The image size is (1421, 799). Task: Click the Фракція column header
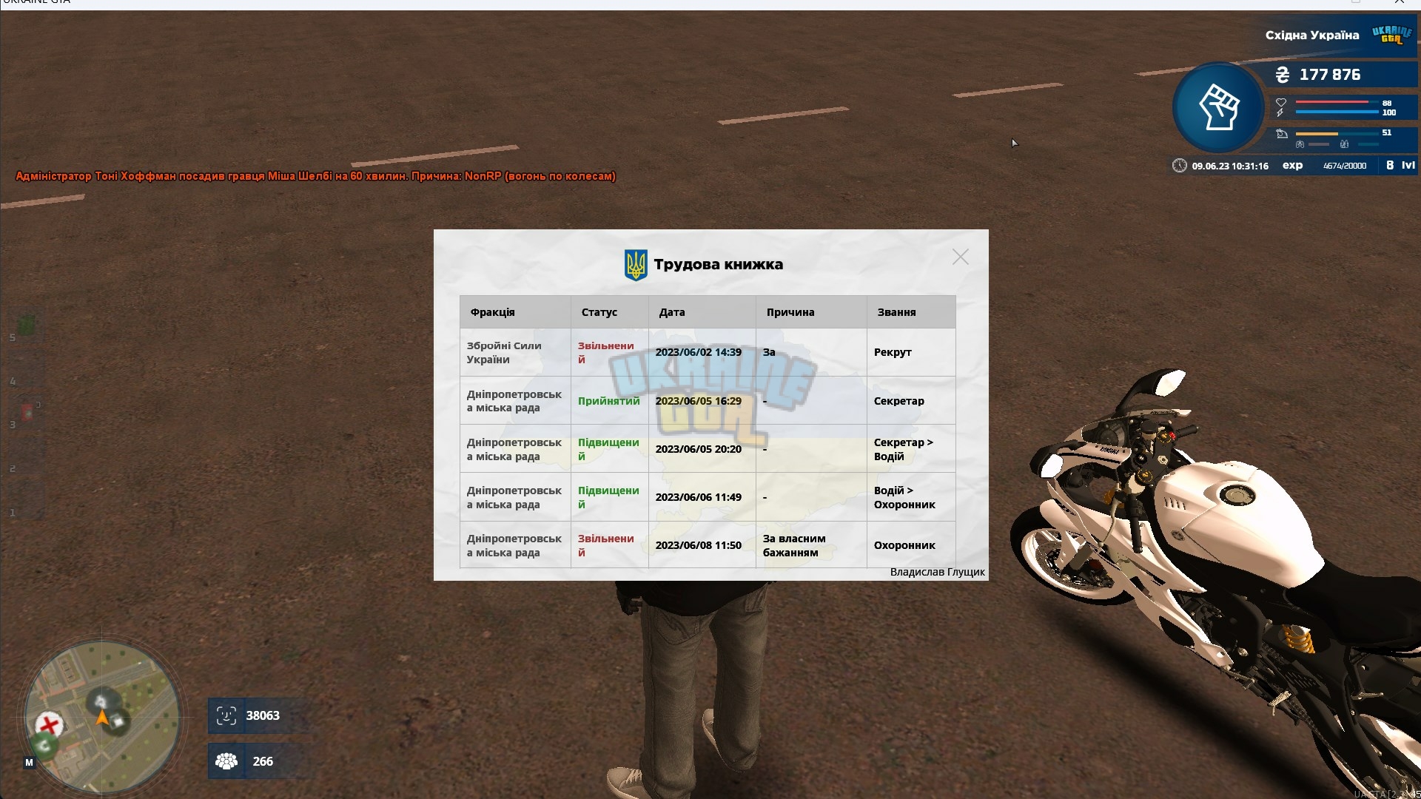[x=515, y=312]
